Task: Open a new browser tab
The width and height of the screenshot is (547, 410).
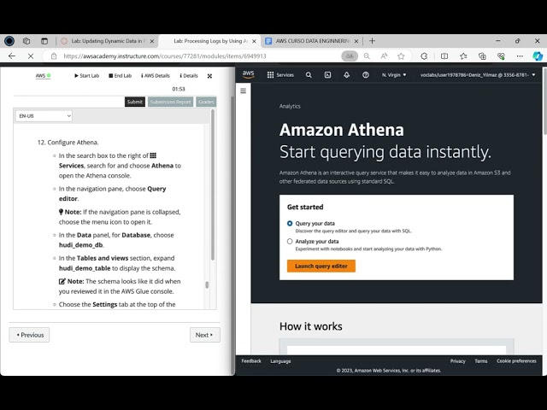Action: coord(372,41)
